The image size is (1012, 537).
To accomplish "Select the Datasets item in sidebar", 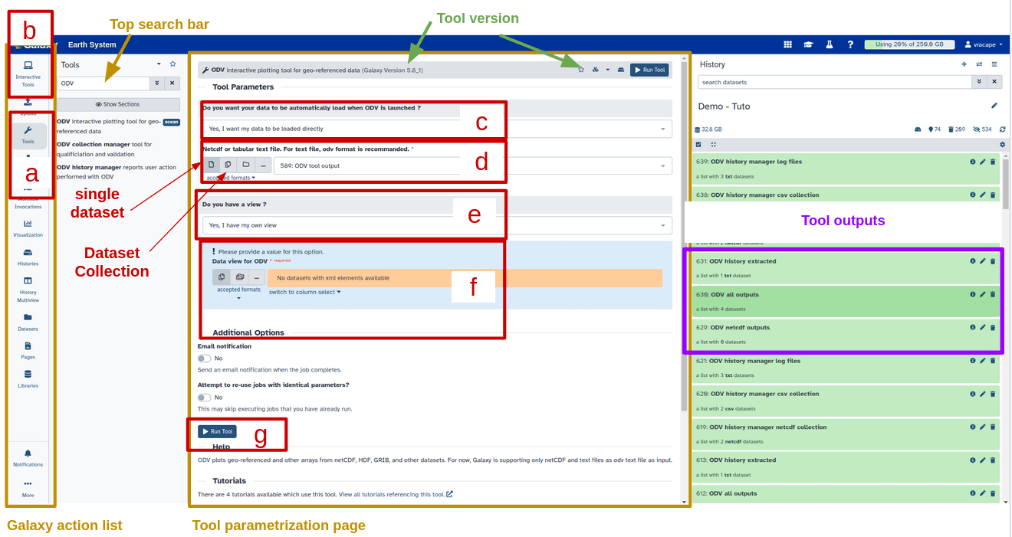I will click(28, 321).
